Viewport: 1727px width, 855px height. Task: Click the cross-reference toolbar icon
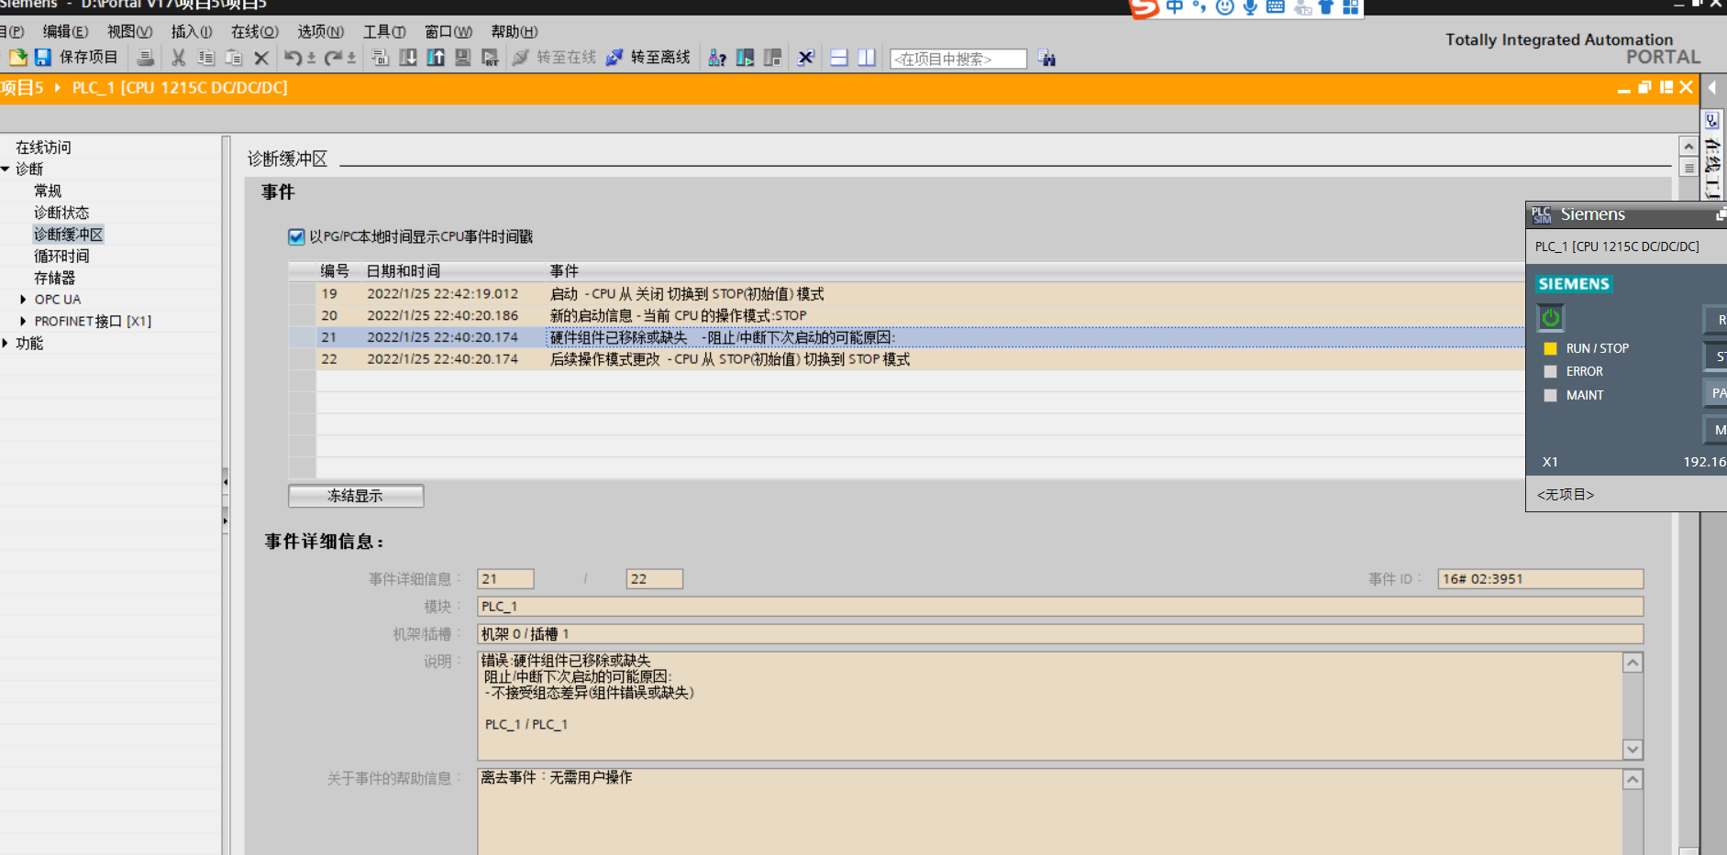(805, 58)
